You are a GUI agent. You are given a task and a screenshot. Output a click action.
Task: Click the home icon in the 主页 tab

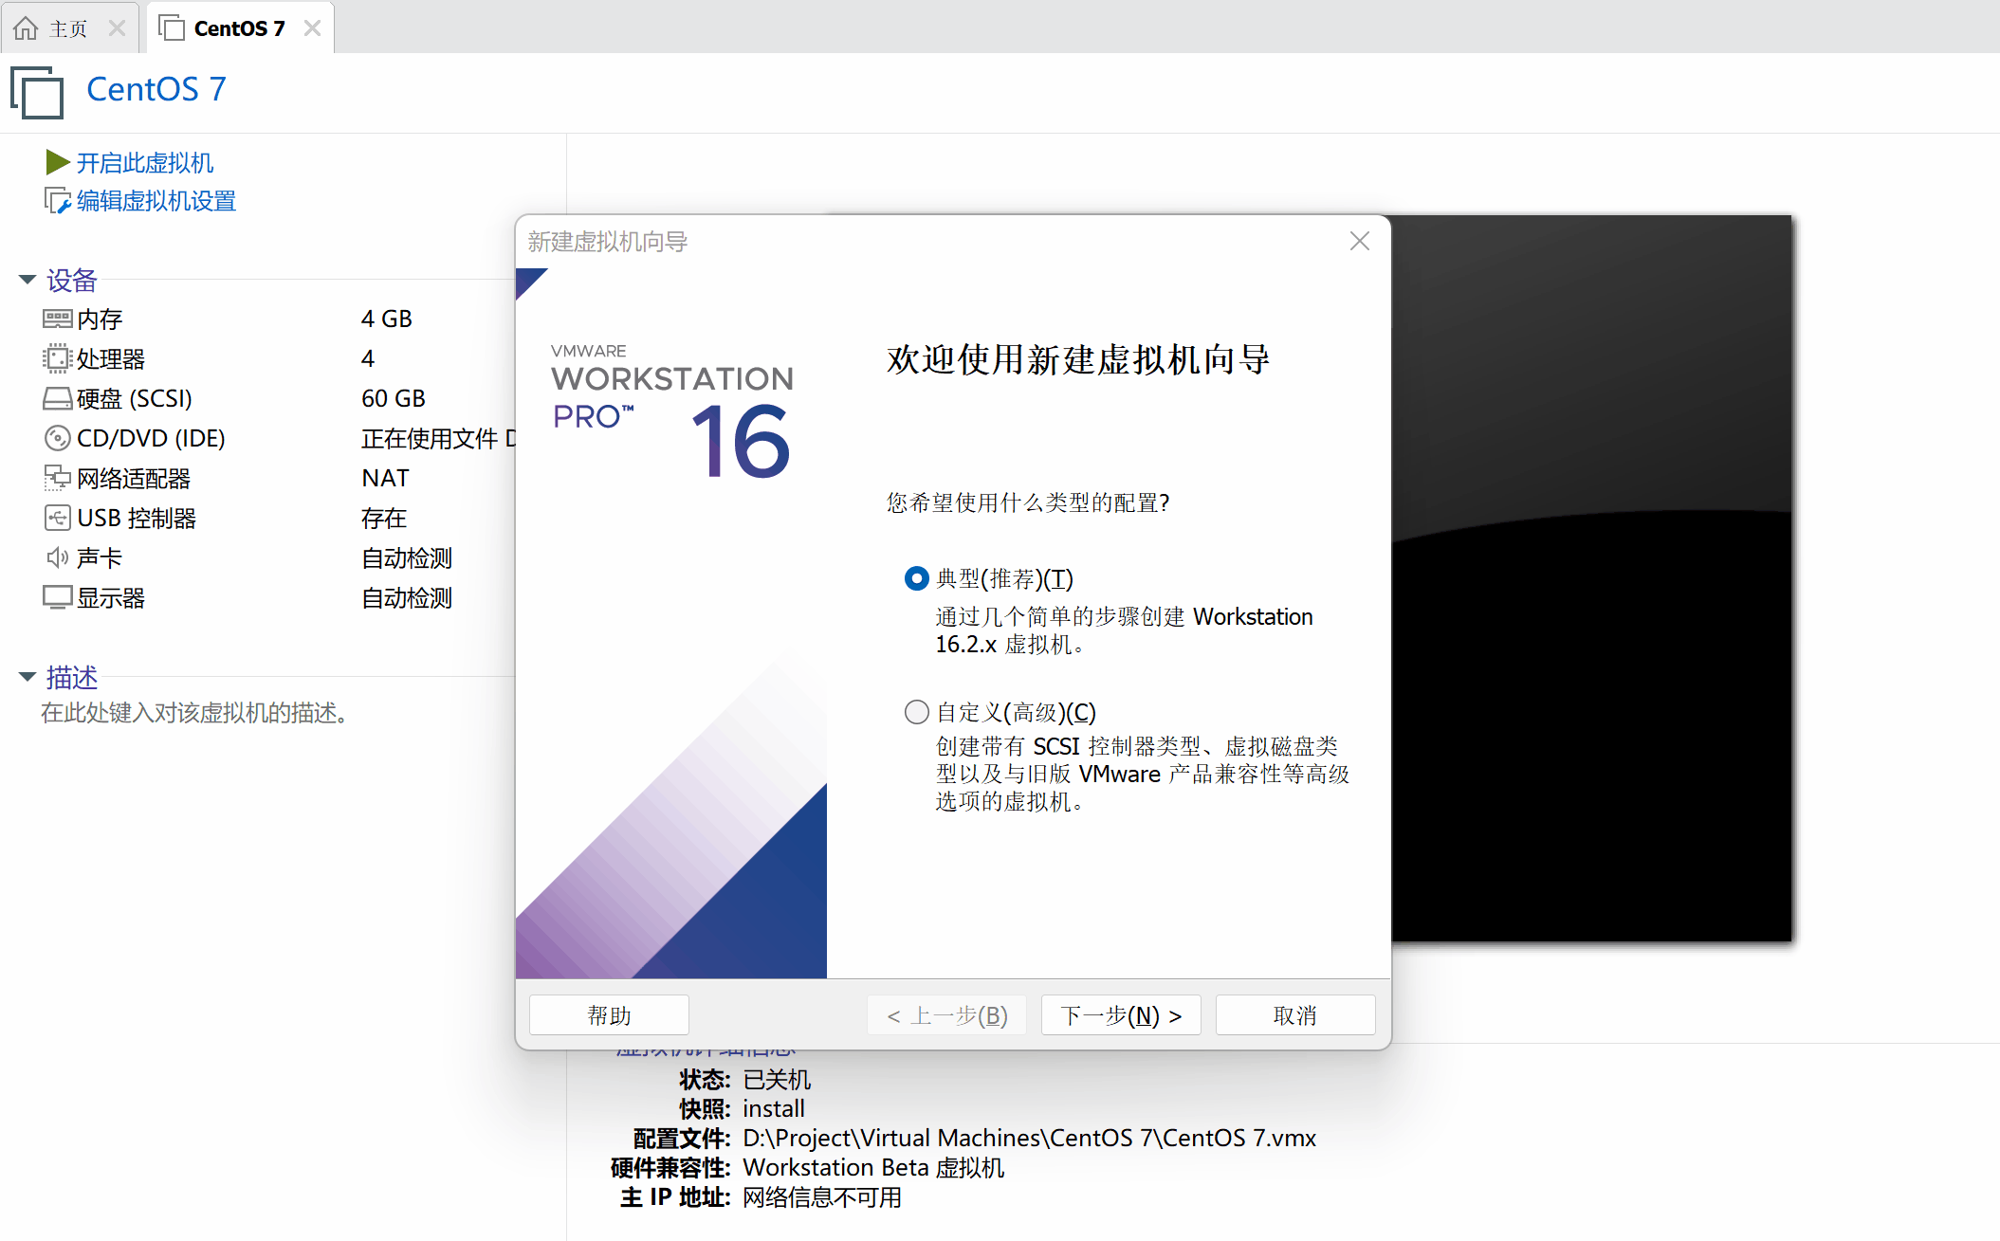pyautogui.click(x=26, y=28)
